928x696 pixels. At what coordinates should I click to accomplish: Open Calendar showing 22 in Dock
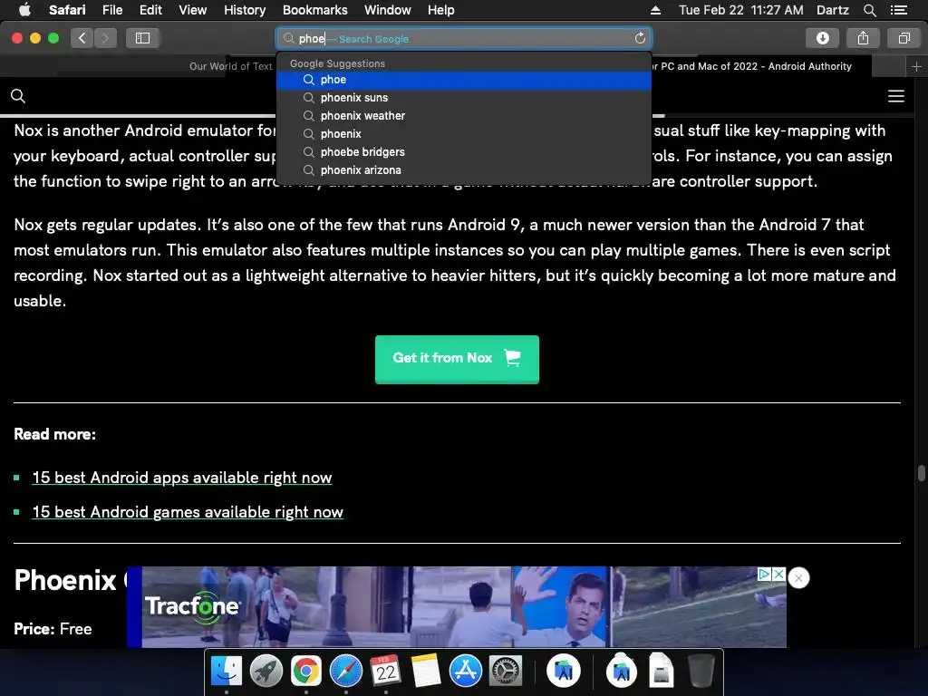[386, 672]
